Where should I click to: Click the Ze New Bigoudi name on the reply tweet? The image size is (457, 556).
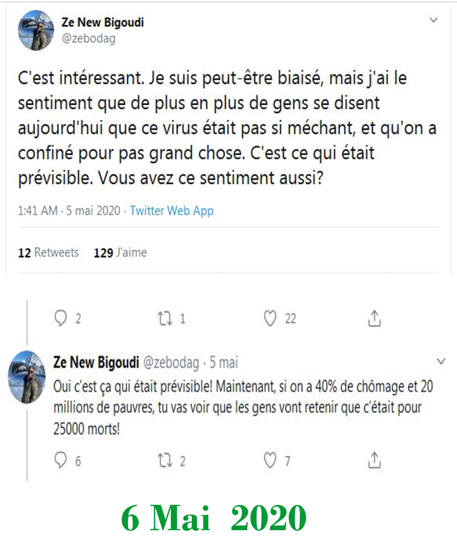point(95,363)
